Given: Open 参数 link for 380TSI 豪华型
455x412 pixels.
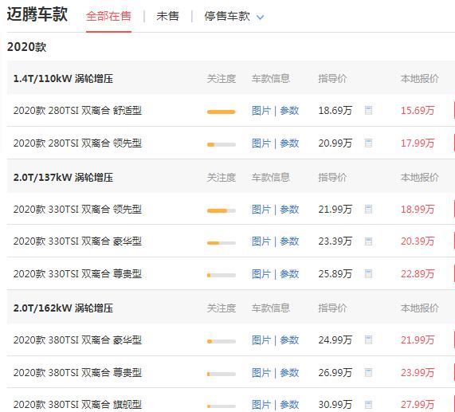Looking at the screenshot, I should pos(289,339).
